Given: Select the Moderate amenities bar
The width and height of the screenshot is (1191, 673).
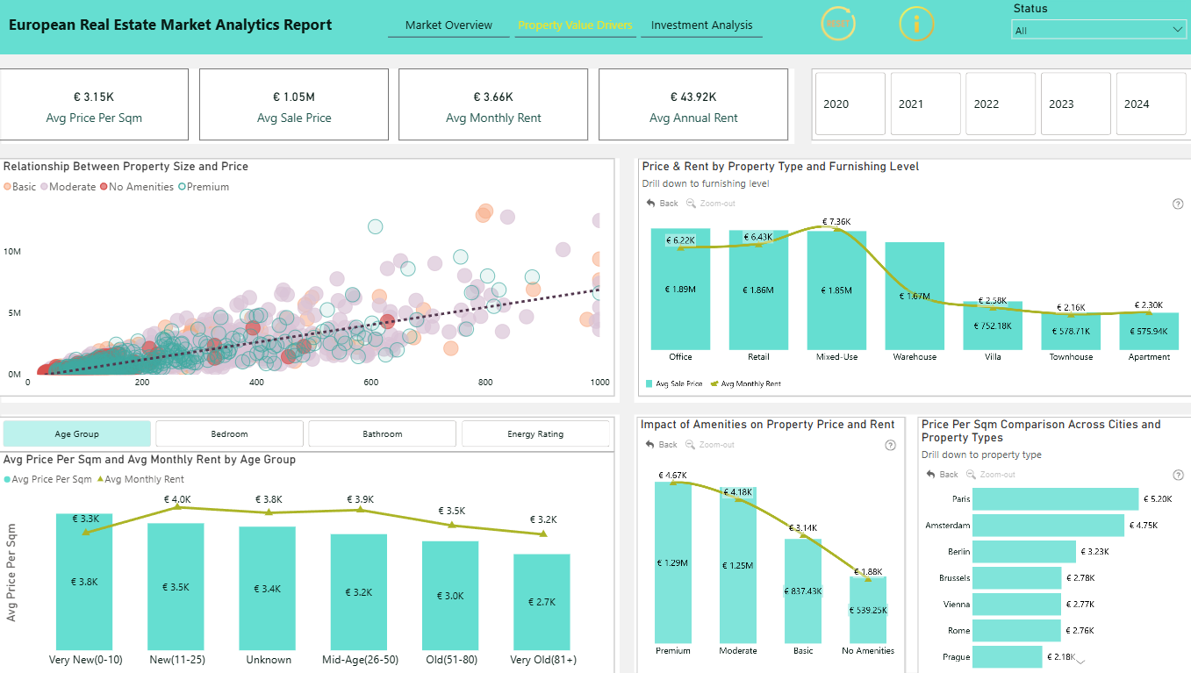Looking at the screenshot, I should 738,565.
